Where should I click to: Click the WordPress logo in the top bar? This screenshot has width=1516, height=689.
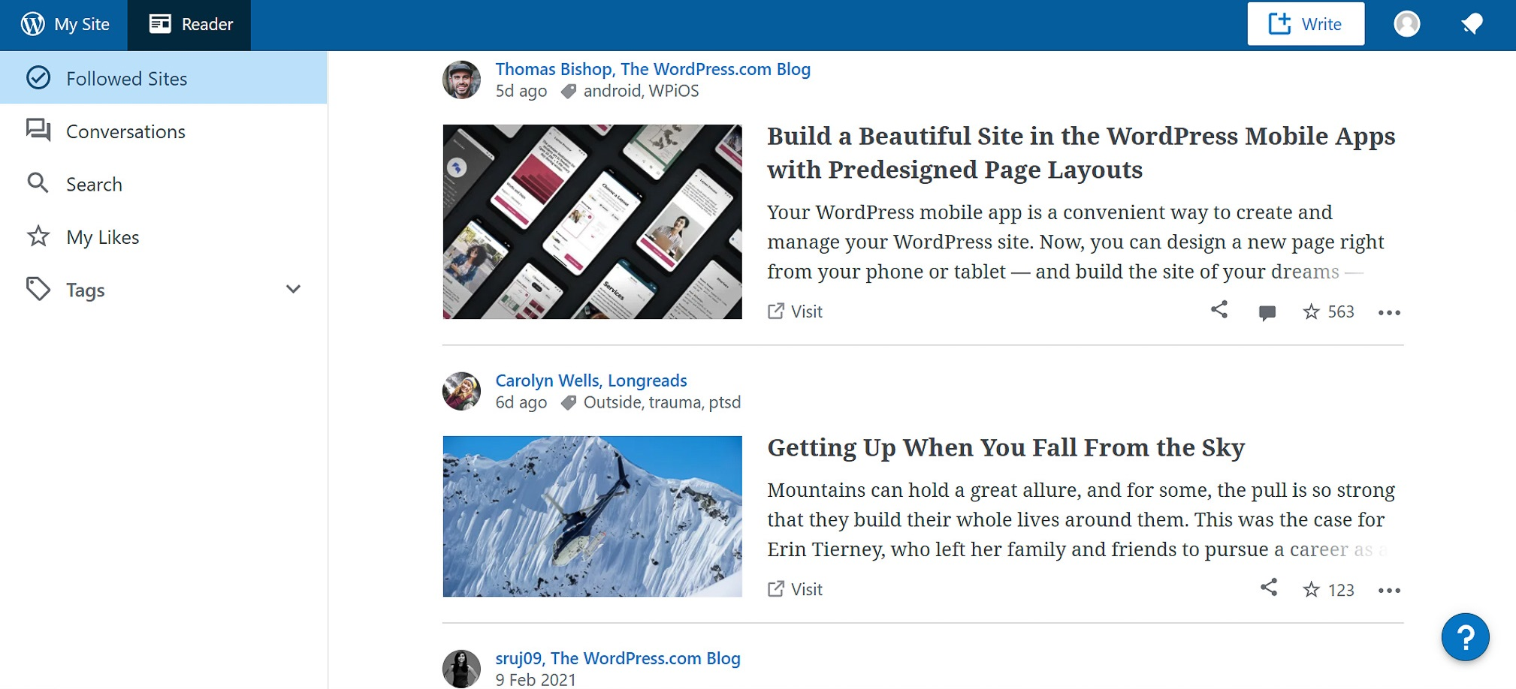click(x=32, y=23)
